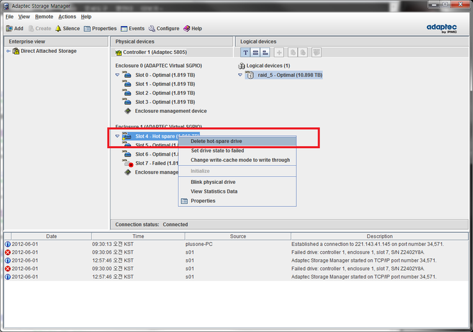The width and height of the screenshot is (473, 332).
Task: Select Slot 1 - Optimal (1.819 TB)
Action: click(x=165, y=84)
